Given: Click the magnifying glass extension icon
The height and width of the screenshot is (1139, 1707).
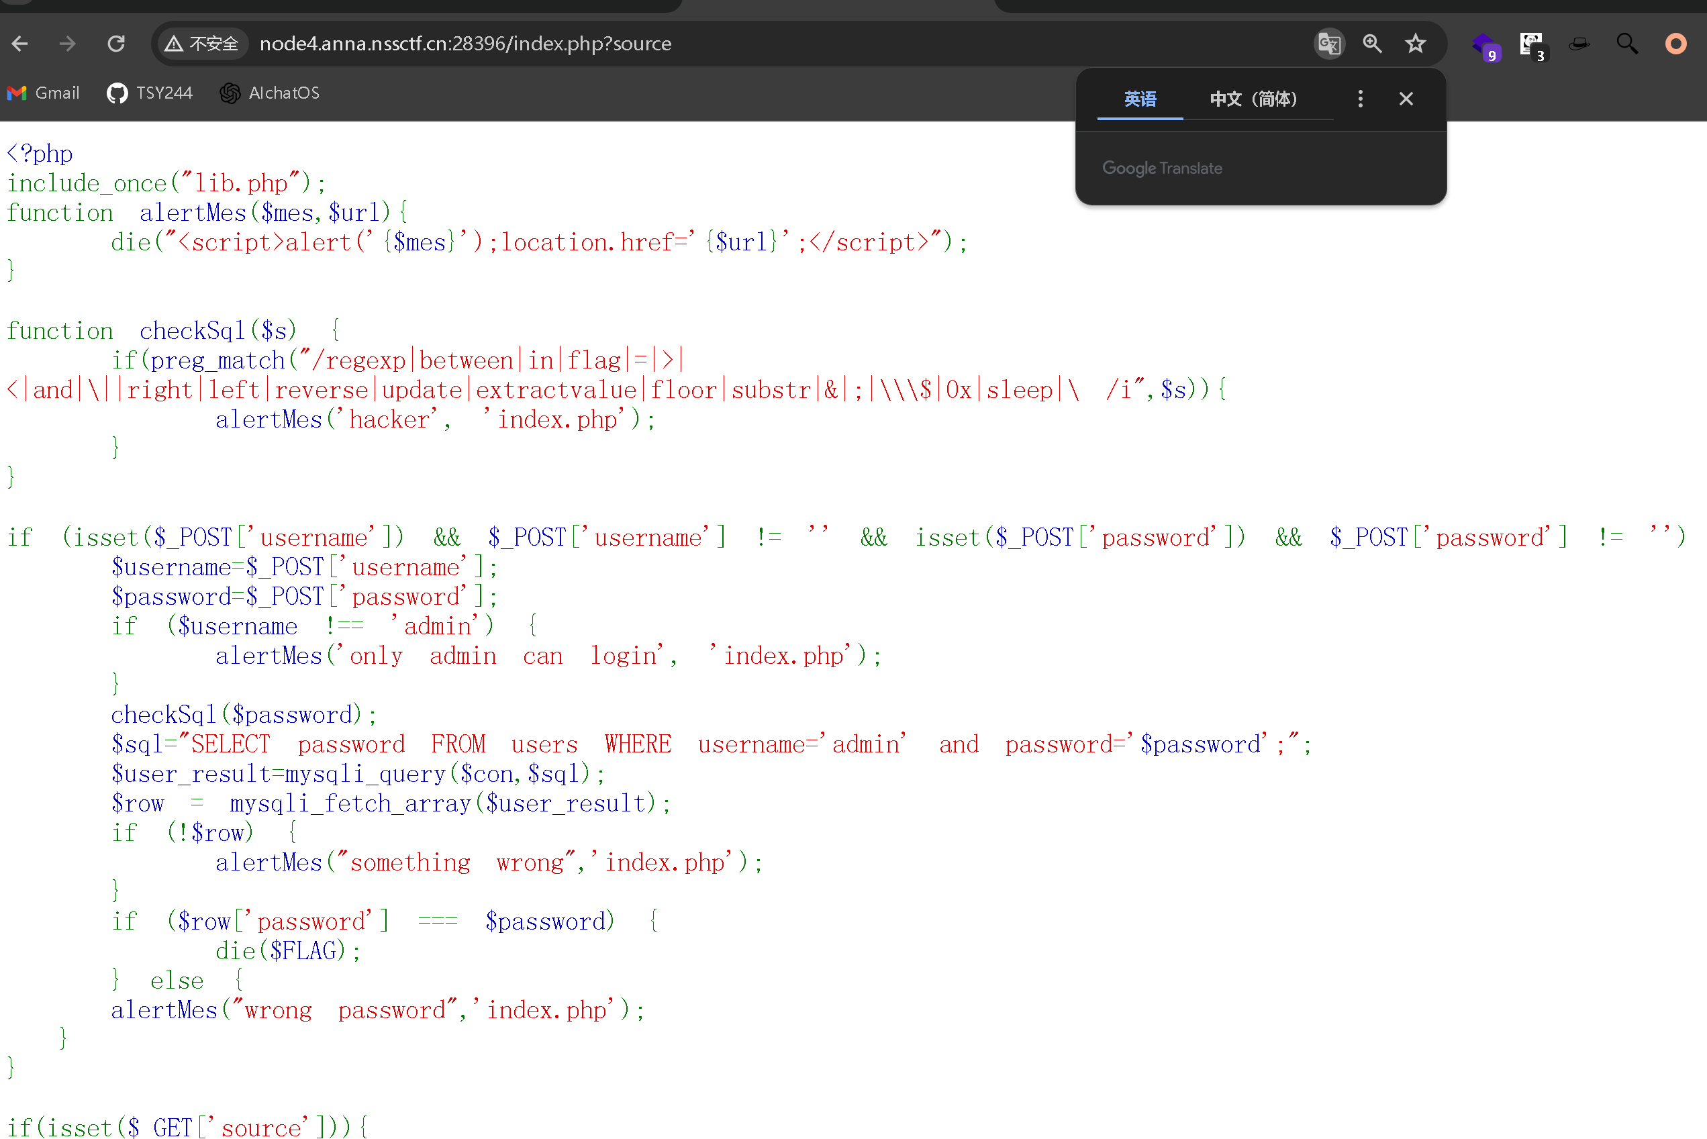Looking at the screenshot, I should [1627, 44].
